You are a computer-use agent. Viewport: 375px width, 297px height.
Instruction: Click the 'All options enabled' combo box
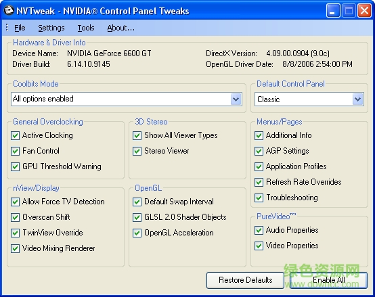coord(127,99)
